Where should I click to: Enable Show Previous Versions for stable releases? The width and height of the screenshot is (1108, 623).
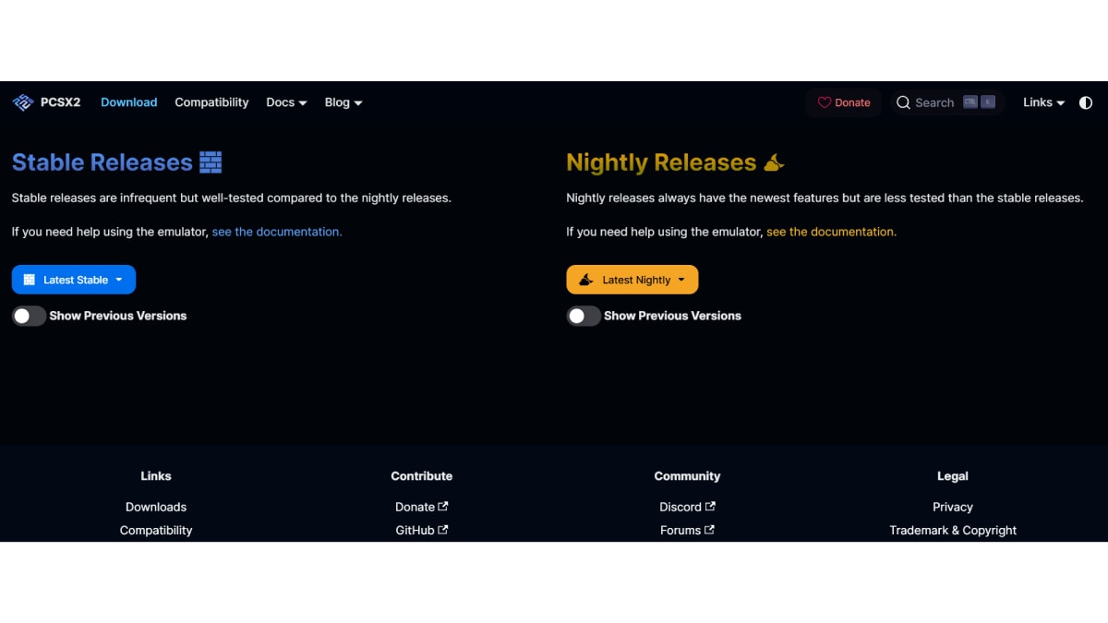tap(29, 316)
